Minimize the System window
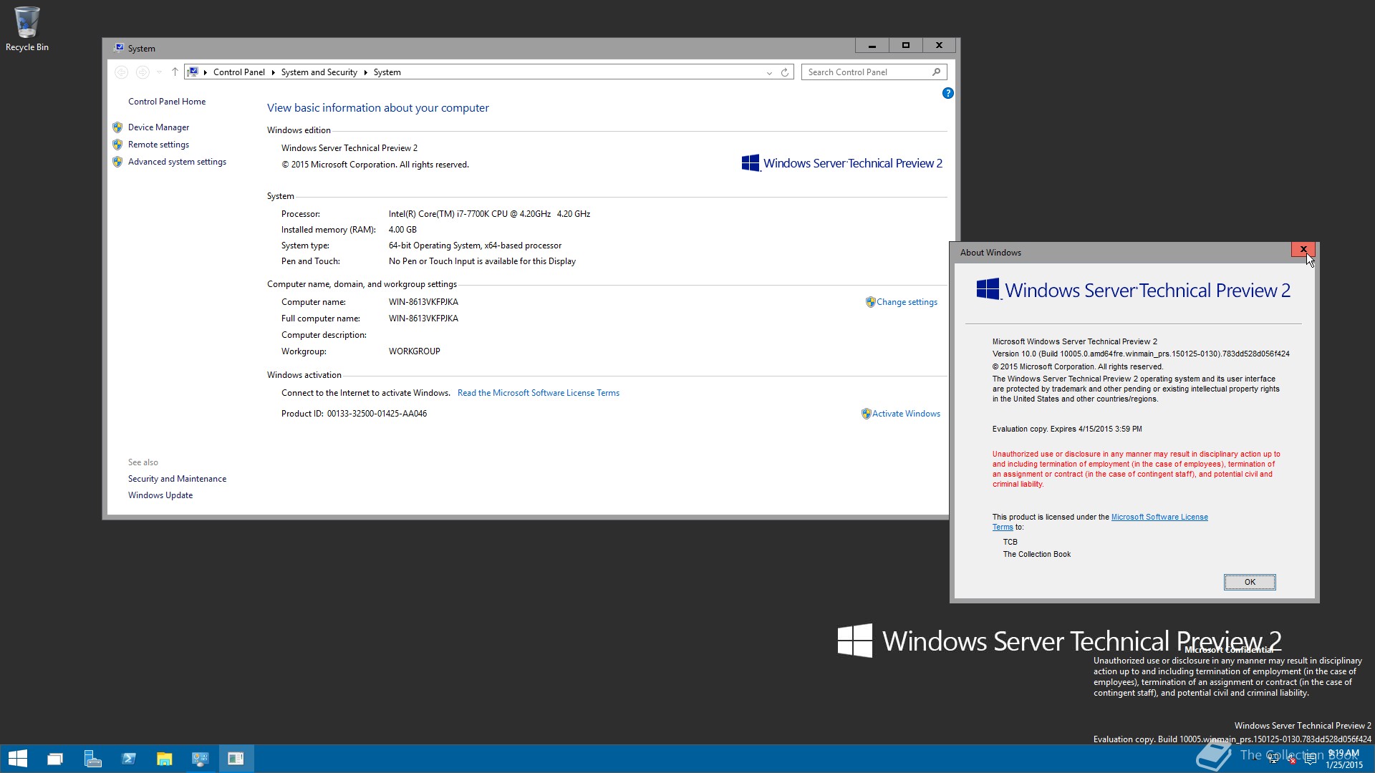The width and height of the screenshot is (1375, 773). tap(872, 45)
